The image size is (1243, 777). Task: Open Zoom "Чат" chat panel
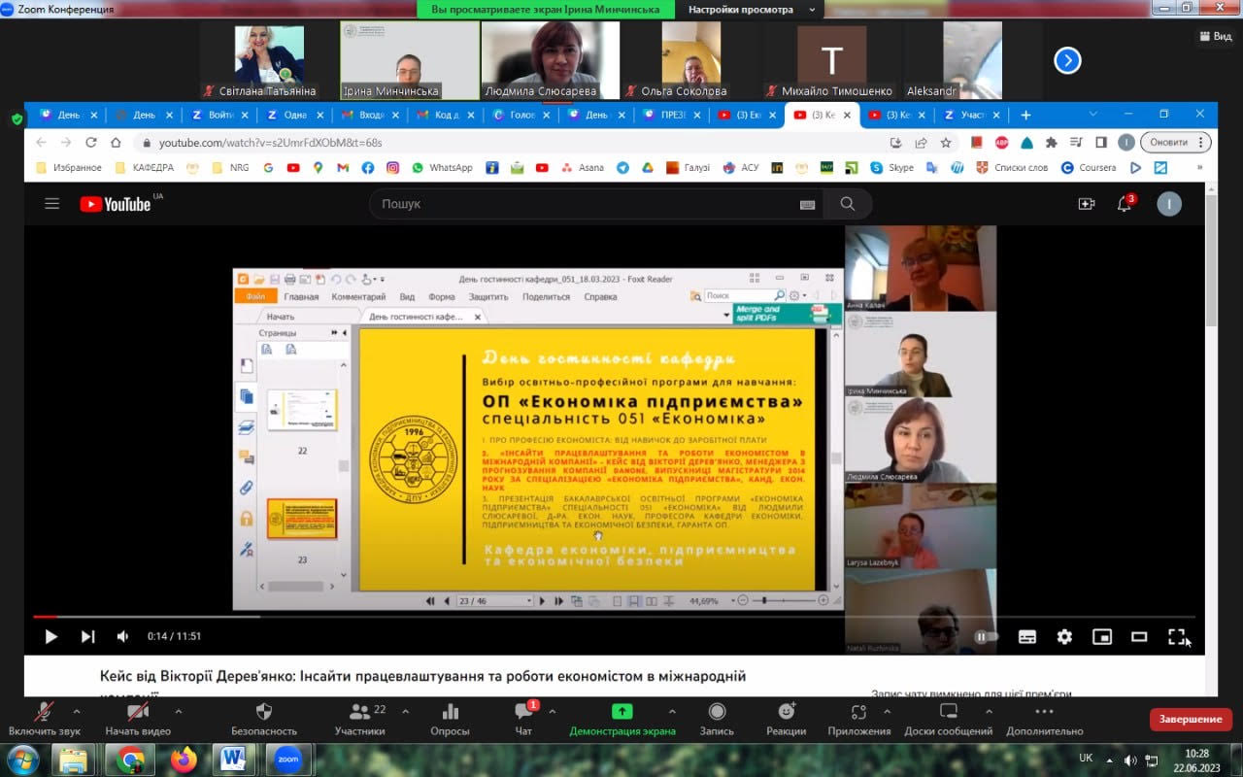coord(523,720)
